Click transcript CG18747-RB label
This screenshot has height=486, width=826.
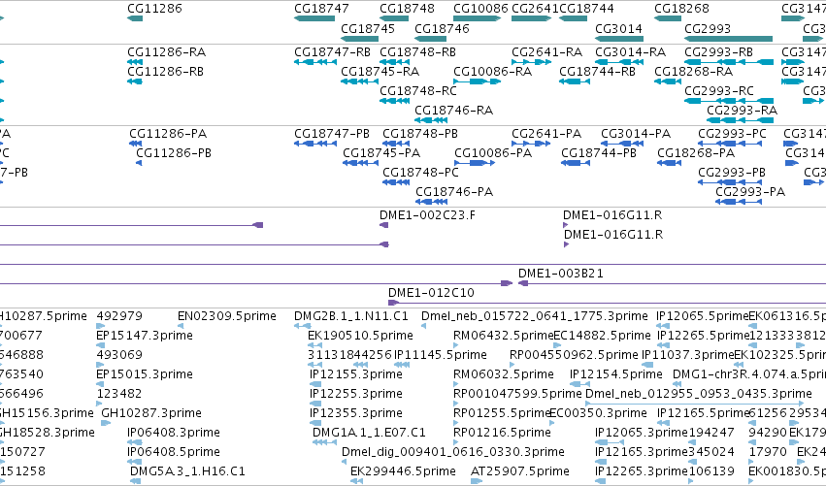click(332, 52)
